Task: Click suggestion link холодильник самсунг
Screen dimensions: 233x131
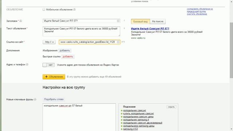Action: [x=135, y=111]
